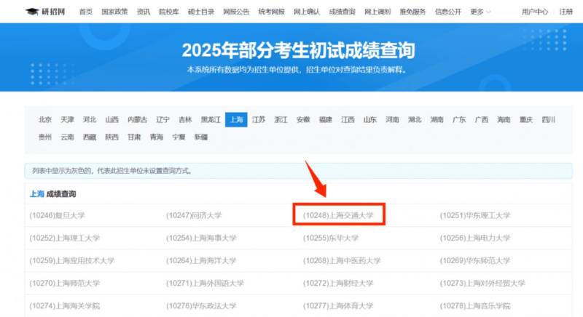The width and height of the screenshot is (583, 317).
Task: Select the 内蒙古 province tab
Action: [x=137, y=120]
